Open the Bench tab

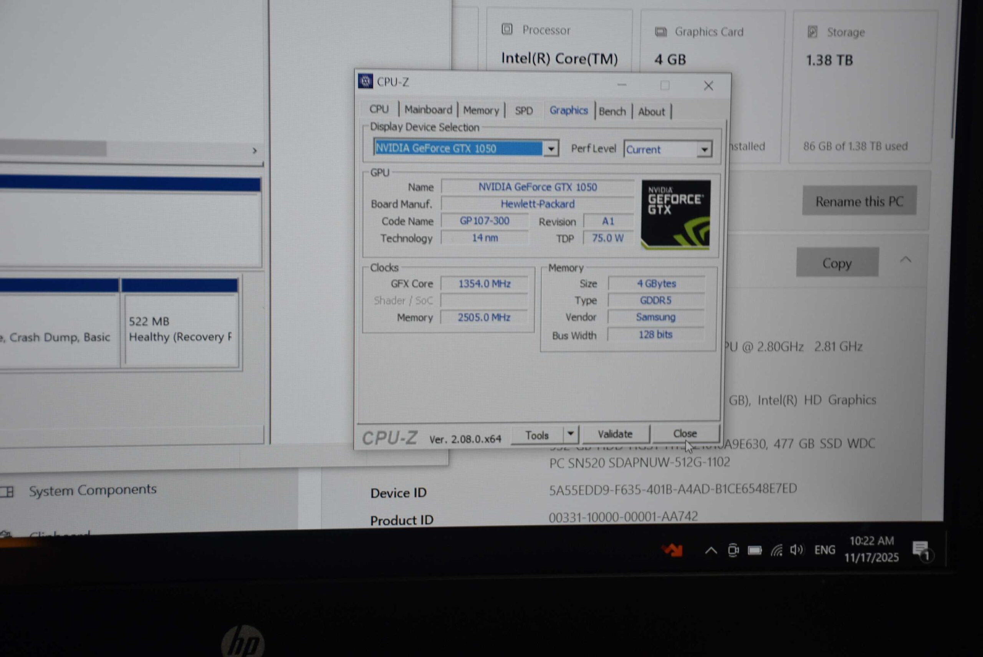612,111
